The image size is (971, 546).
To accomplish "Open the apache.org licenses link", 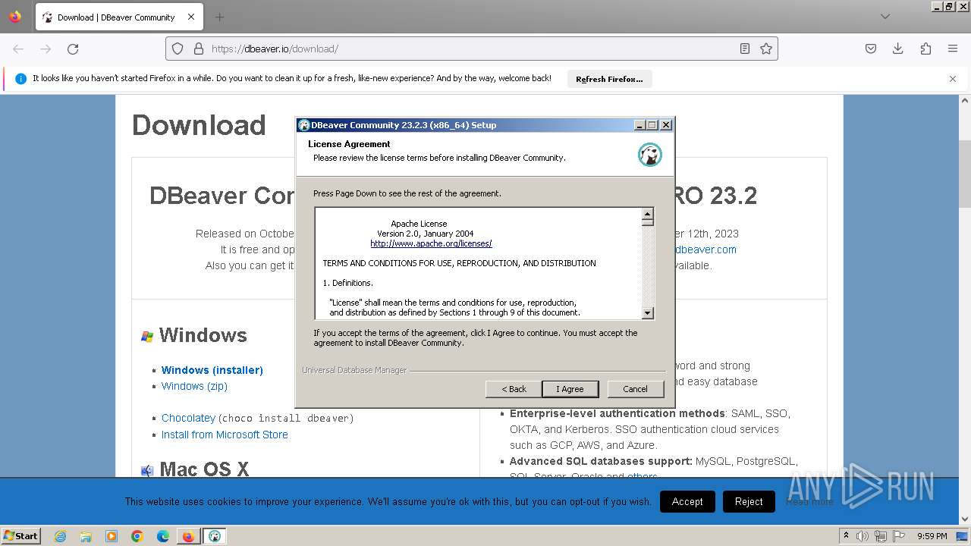I will [x=431, y=243].
